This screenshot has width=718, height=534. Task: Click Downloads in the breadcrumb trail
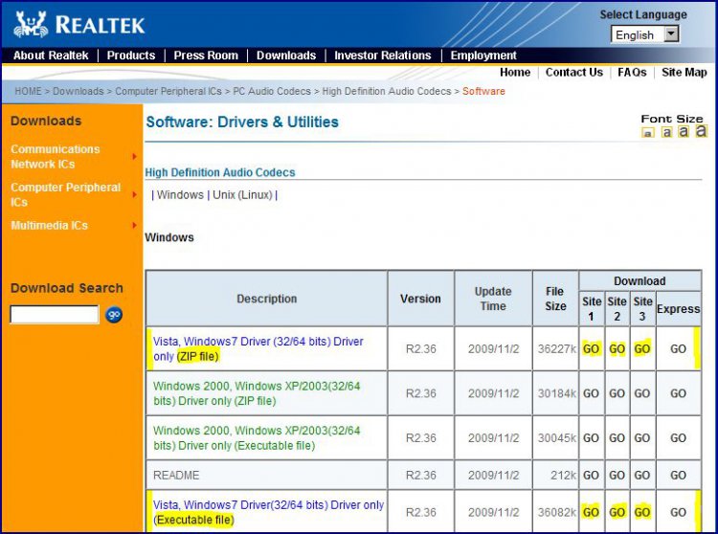[79, 91]
